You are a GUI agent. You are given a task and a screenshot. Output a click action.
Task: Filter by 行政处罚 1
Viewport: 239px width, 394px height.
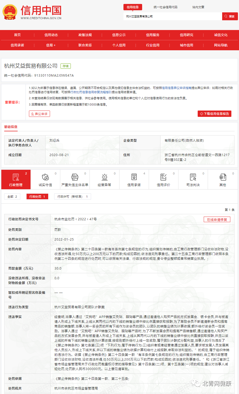click(37, 197)
